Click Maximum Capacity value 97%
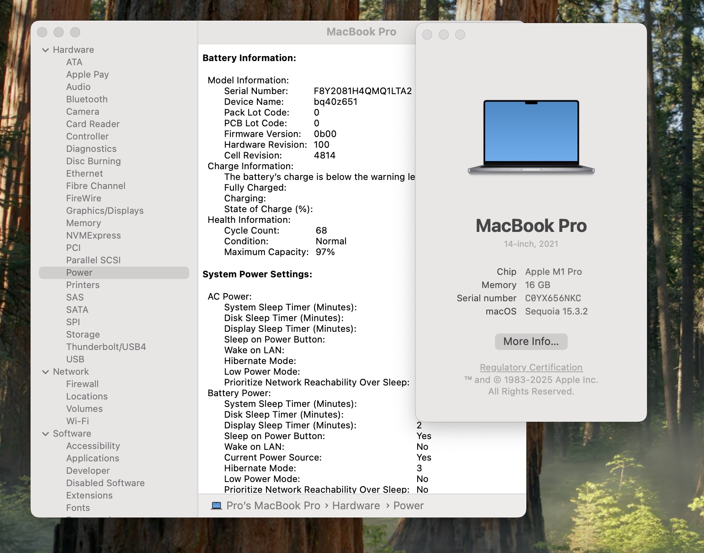The width and height of the screenshot is (704, 553). 325,252
